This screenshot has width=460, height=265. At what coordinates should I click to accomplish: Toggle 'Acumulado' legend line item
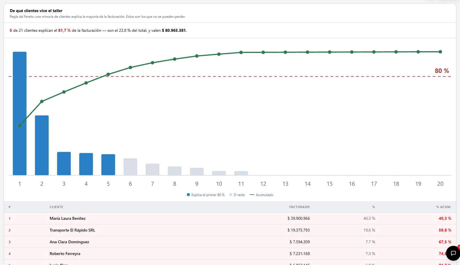261,195
